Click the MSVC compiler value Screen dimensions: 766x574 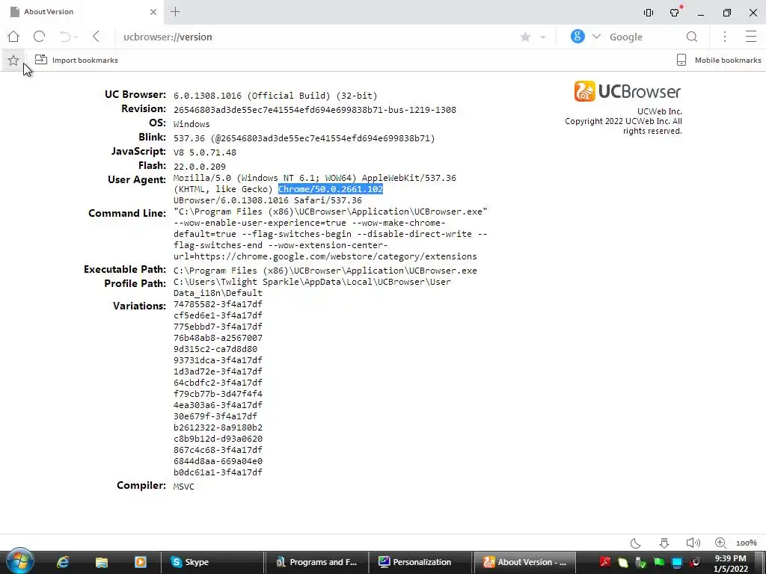coord(184,487)
